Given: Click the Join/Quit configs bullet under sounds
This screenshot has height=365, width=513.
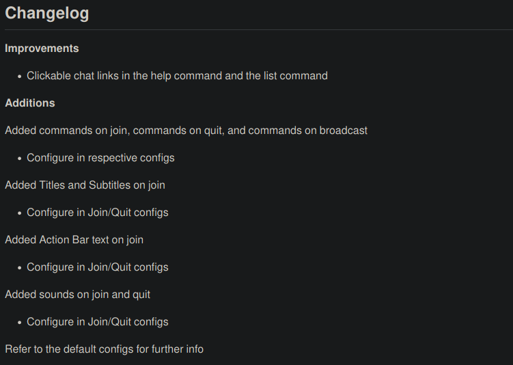Looking at the screenshot, I should (x=98, y=322).
